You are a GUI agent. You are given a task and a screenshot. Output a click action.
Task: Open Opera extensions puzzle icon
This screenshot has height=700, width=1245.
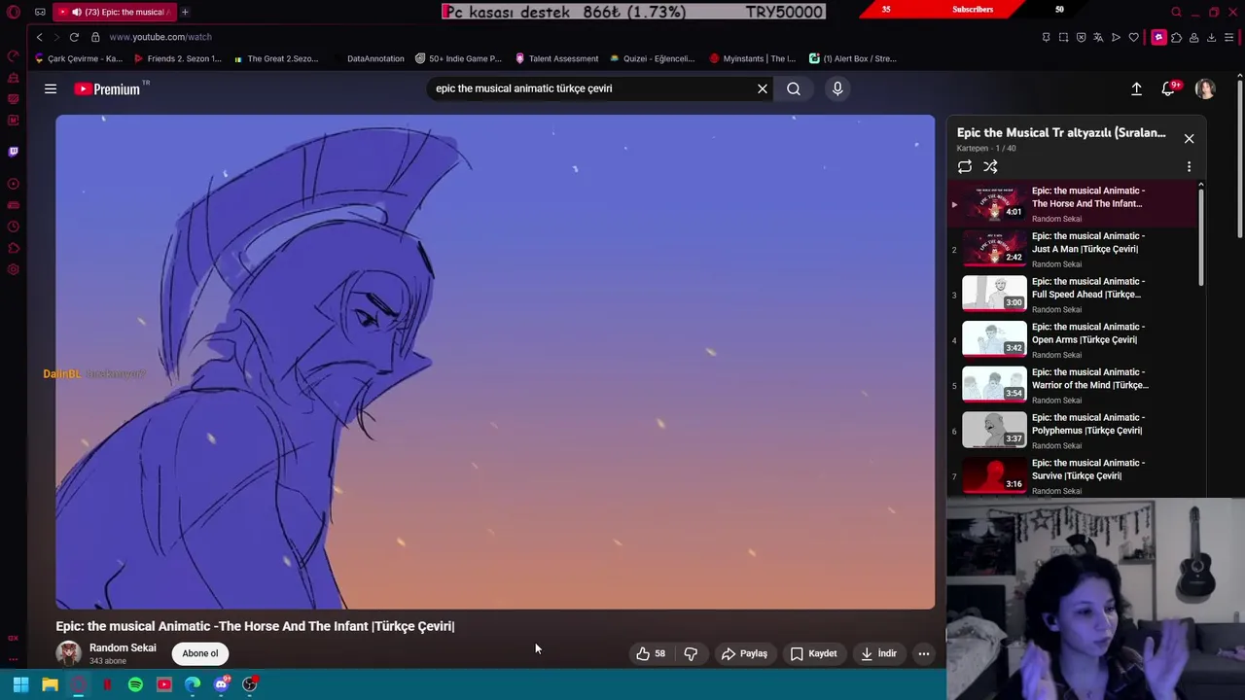point(1176,37)
